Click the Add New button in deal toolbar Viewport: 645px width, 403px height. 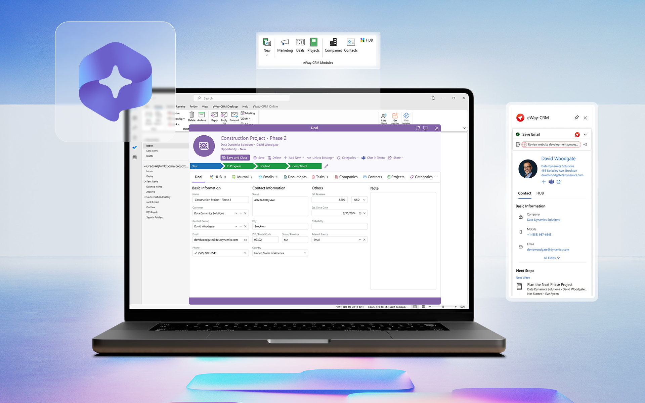[294, 158]
